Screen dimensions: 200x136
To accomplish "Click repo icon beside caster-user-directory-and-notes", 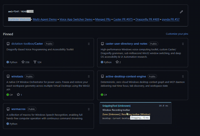I will [x=102, y=44].
